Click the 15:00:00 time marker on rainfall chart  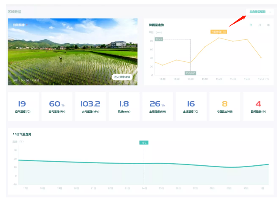pos(190,73)
